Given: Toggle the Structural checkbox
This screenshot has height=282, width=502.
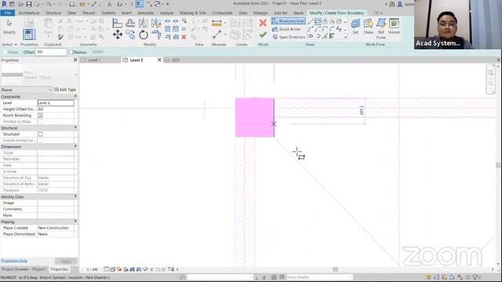Looking at the screenshot, I should 41,134.
